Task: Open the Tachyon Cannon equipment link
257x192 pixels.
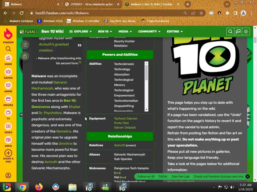Action: pyautogui.click(x=126, y=118)
